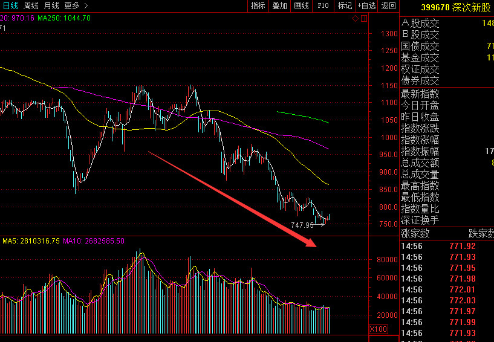
Task: Open the 叠加 overlay tool
Action: coord(279,5)
